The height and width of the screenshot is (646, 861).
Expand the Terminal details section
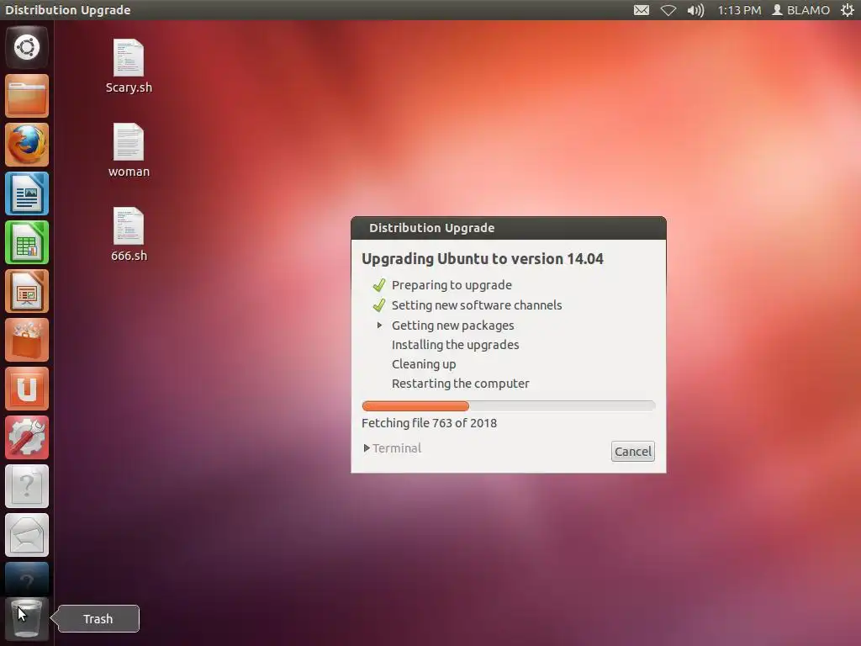point(392,448)
